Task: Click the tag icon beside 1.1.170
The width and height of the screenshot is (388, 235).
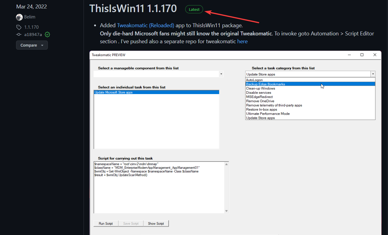Action: pos(18,27)
